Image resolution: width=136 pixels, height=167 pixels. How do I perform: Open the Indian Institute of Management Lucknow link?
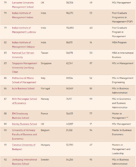24,30
